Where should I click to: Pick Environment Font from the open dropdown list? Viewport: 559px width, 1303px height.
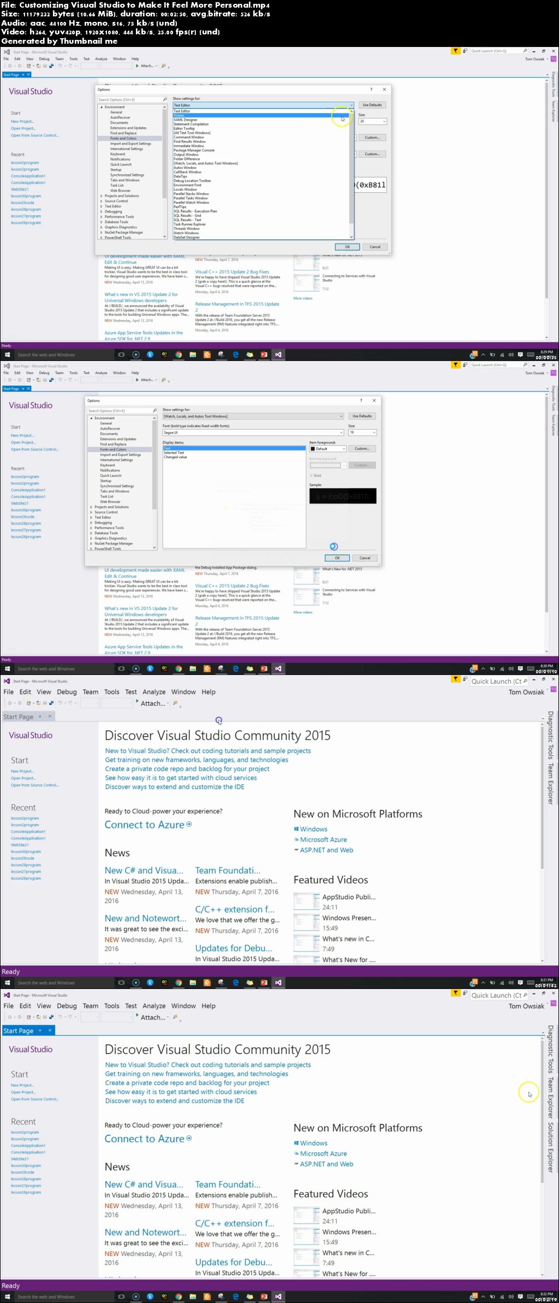pos(260,185)
